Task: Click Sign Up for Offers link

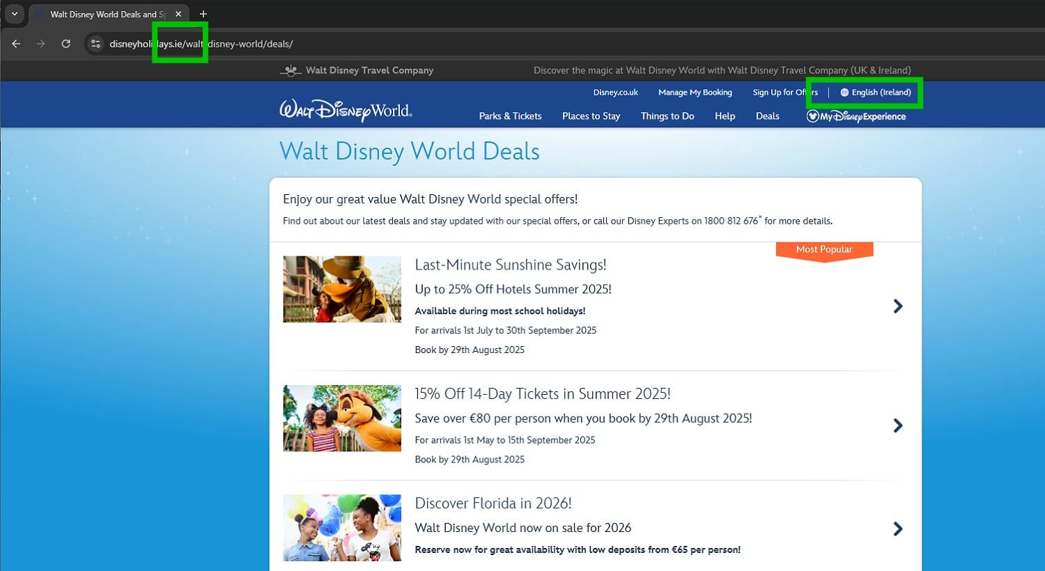Action: [x=785, y=92]
